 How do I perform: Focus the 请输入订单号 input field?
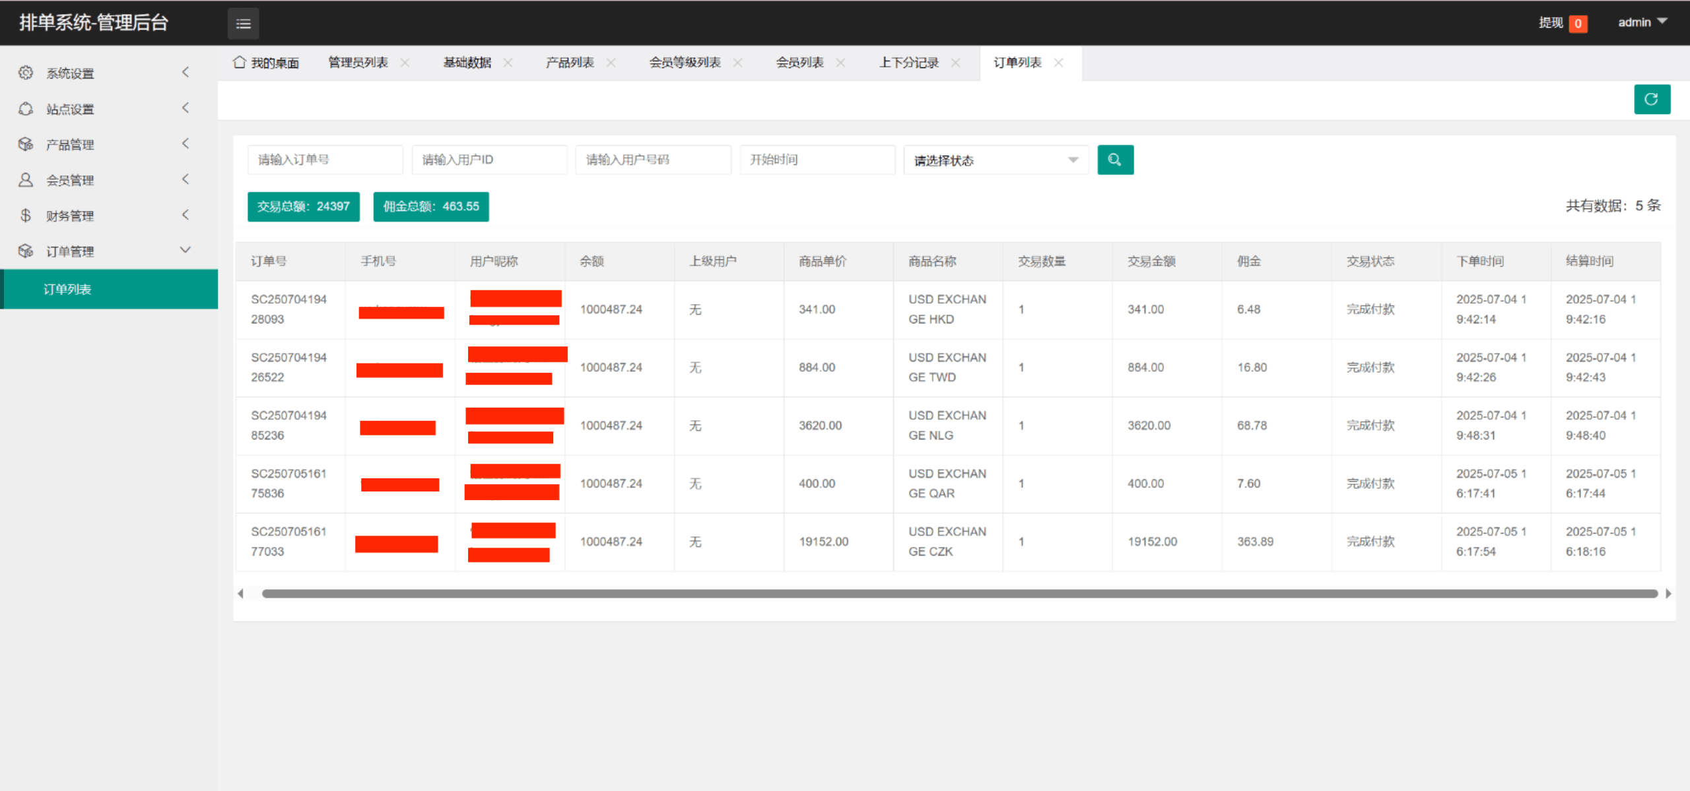tap(325, 160)
